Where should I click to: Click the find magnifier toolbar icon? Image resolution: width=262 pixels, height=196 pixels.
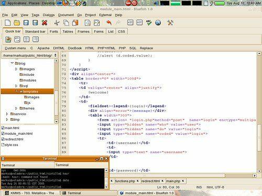88,23
